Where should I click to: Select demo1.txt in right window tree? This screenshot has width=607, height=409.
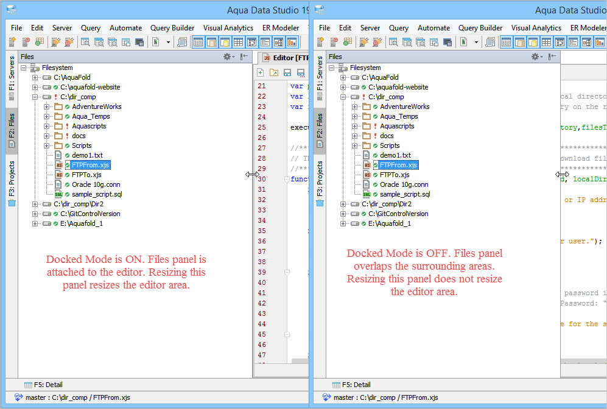point(395,155)
